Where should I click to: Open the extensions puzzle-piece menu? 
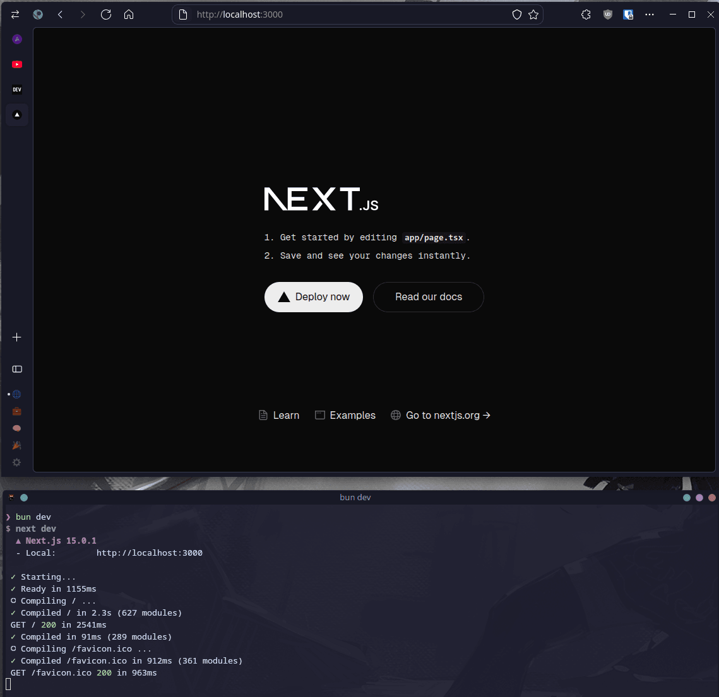[x=586, y=15]
